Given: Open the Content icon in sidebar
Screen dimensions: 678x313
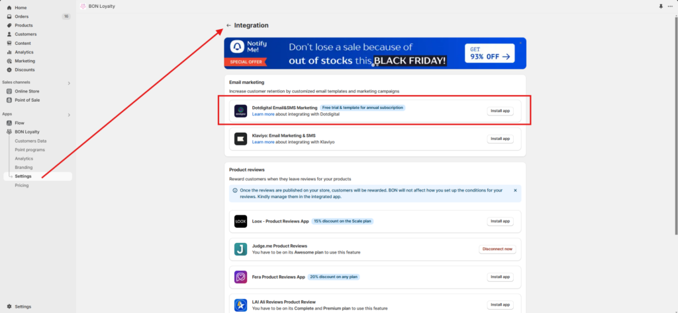Looking at the screenshot, I should pos(9,43).
